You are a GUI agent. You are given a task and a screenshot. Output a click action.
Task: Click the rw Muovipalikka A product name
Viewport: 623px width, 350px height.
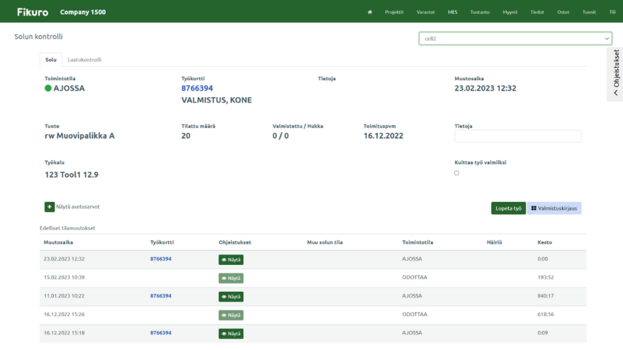click(x=80, y=136)
